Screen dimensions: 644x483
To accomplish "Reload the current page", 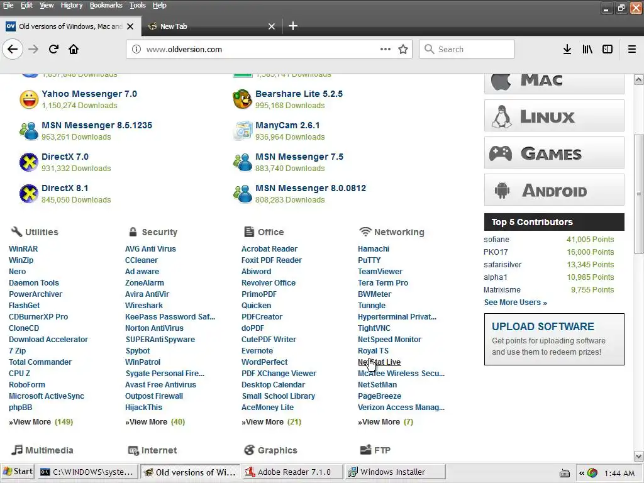I will (53, 49).
